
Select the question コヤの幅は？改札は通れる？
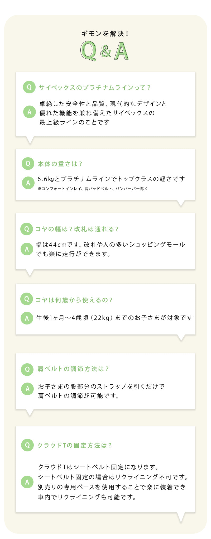pyautogui.click(x=77, y=229)
